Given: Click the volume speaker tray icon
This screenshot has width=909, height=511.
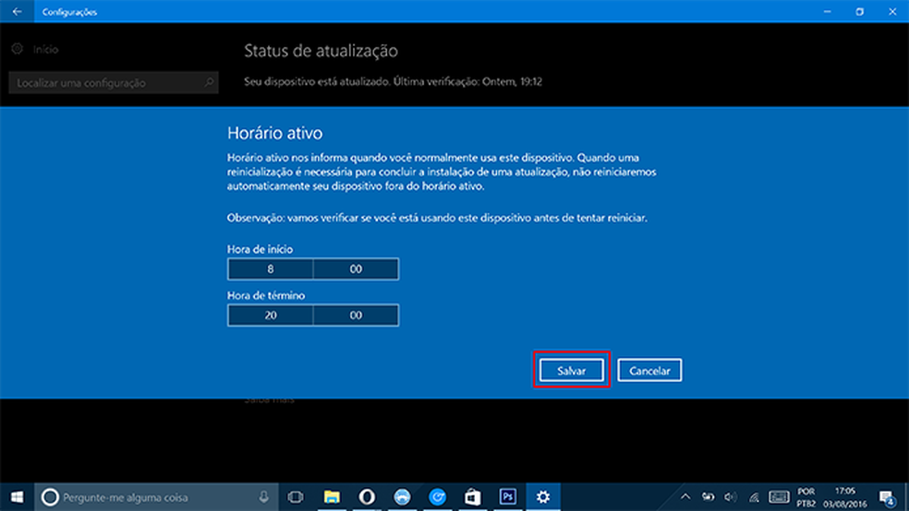Looking at the screenshot, I should coord(731,496).
